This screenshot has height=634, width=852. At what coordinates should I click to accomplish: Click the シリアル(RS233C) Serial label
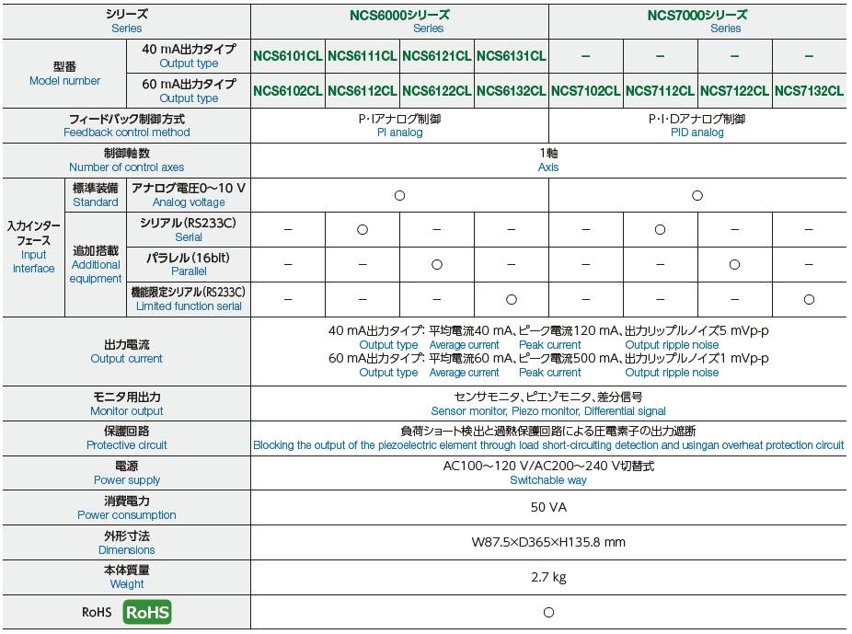click(x=189, y=230)
